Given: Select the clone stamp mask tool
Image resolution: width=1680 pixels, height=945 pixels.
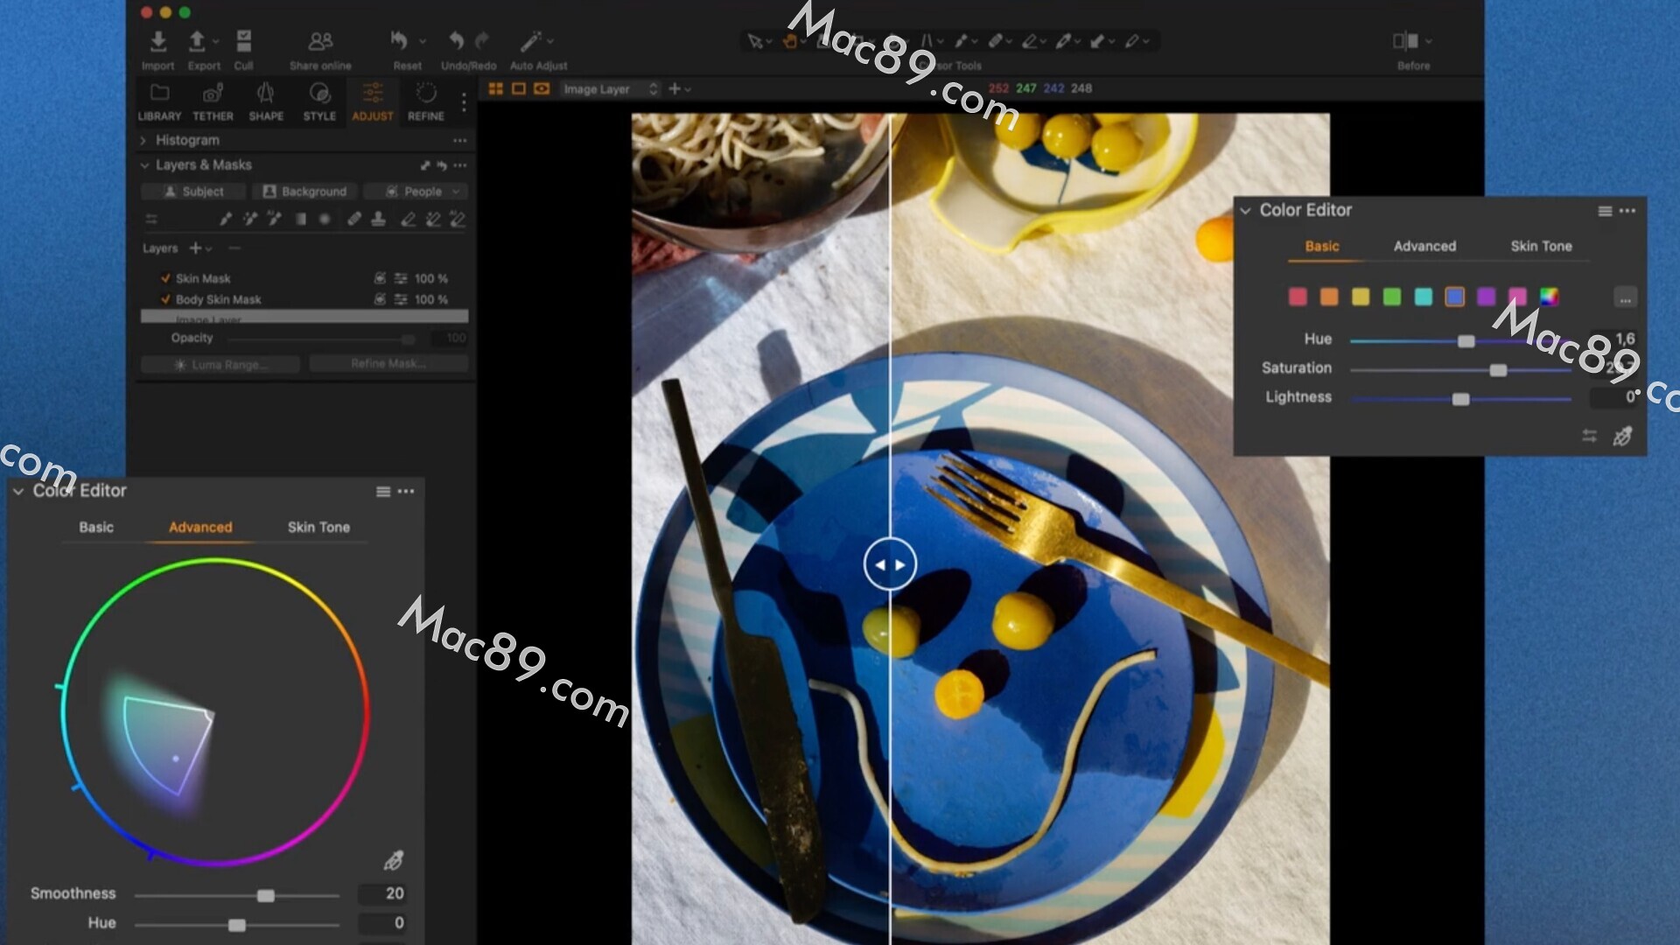Looking at the screenshot, I should [378, 220].
